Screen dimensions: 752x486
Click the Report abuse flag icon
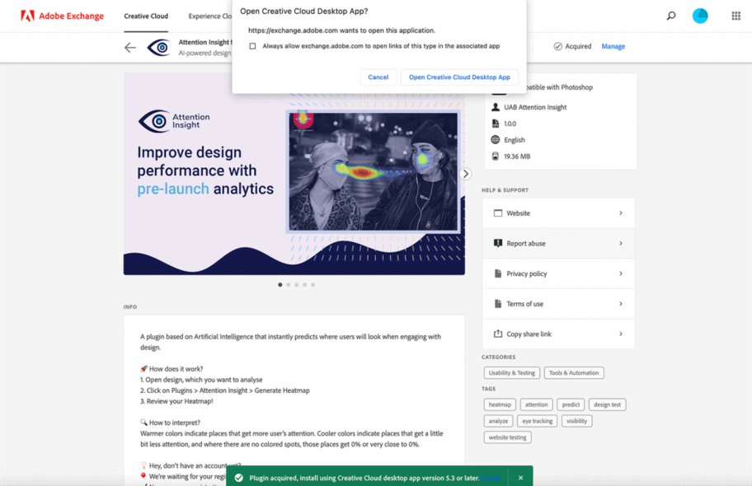click(x=498, y=243)
